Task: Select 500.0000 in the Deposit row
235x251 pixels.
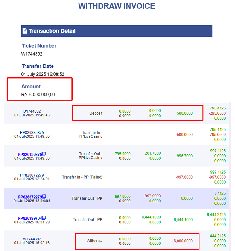Action: coord(185,113)
